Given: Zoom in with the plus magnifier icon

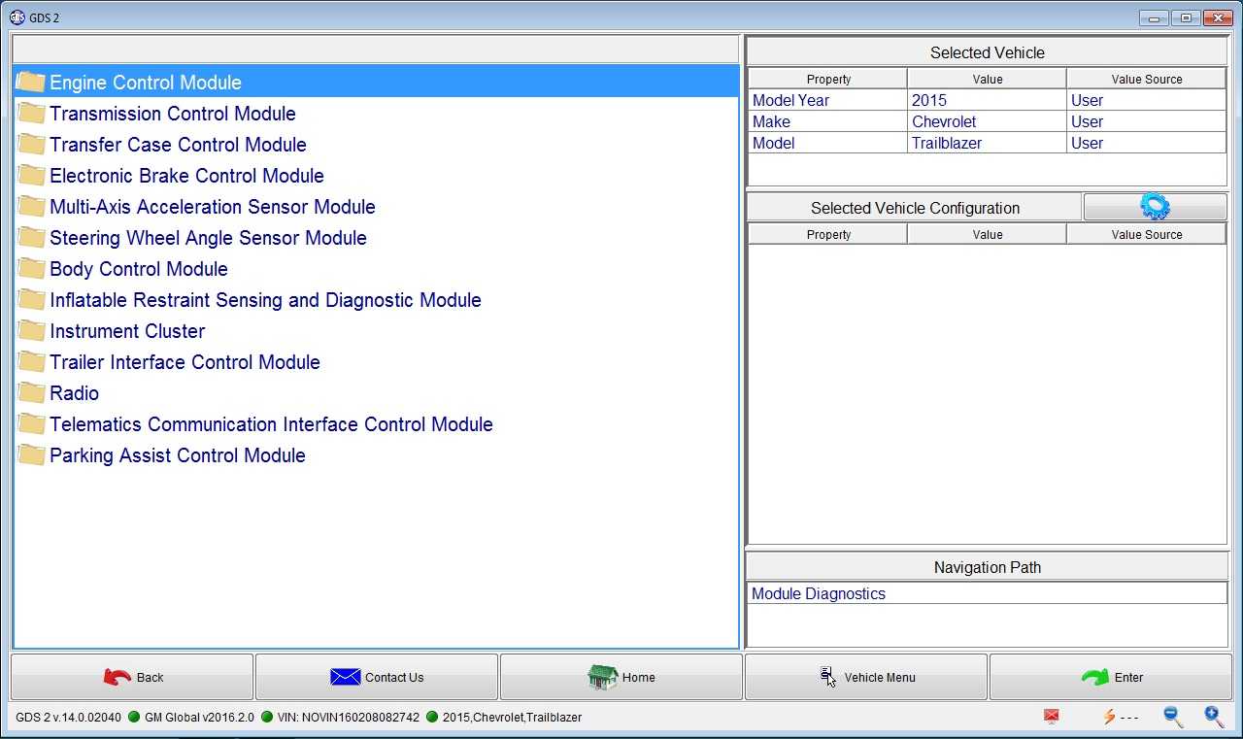Looking at the screenshot, I should coord(1214,717).
